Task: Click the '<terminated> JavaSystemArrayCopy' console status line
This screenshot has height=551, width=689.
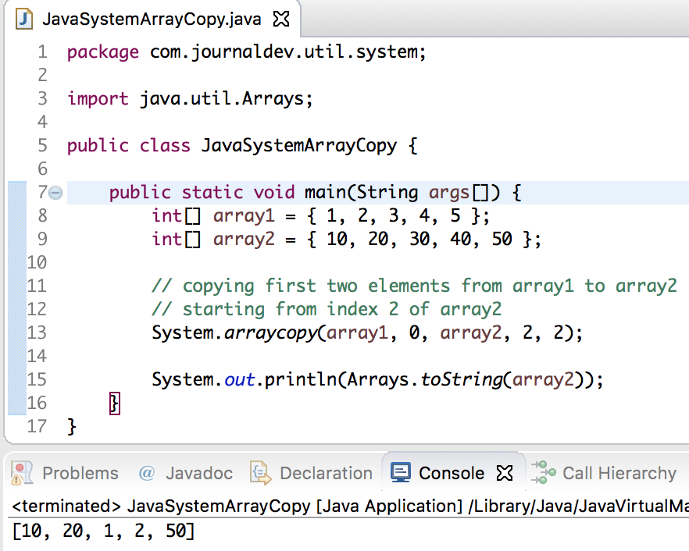Action: tap(349, 507)
